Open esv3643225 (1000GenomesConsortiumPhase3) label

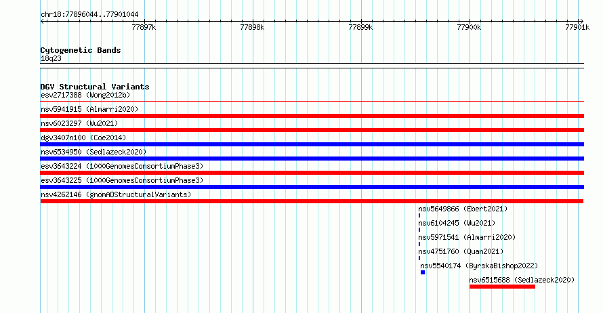pyautogui.click(x=122, y=180)
